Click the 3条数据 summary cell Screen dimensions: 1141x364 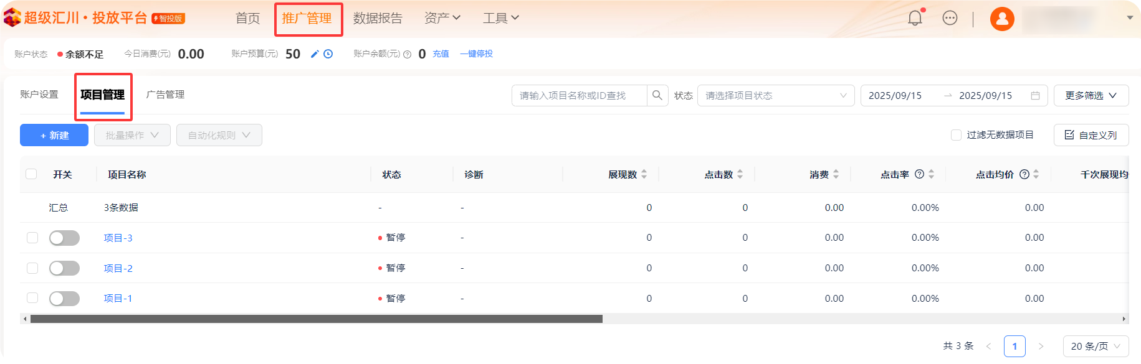pyautogui.click(x=121, y=207)
